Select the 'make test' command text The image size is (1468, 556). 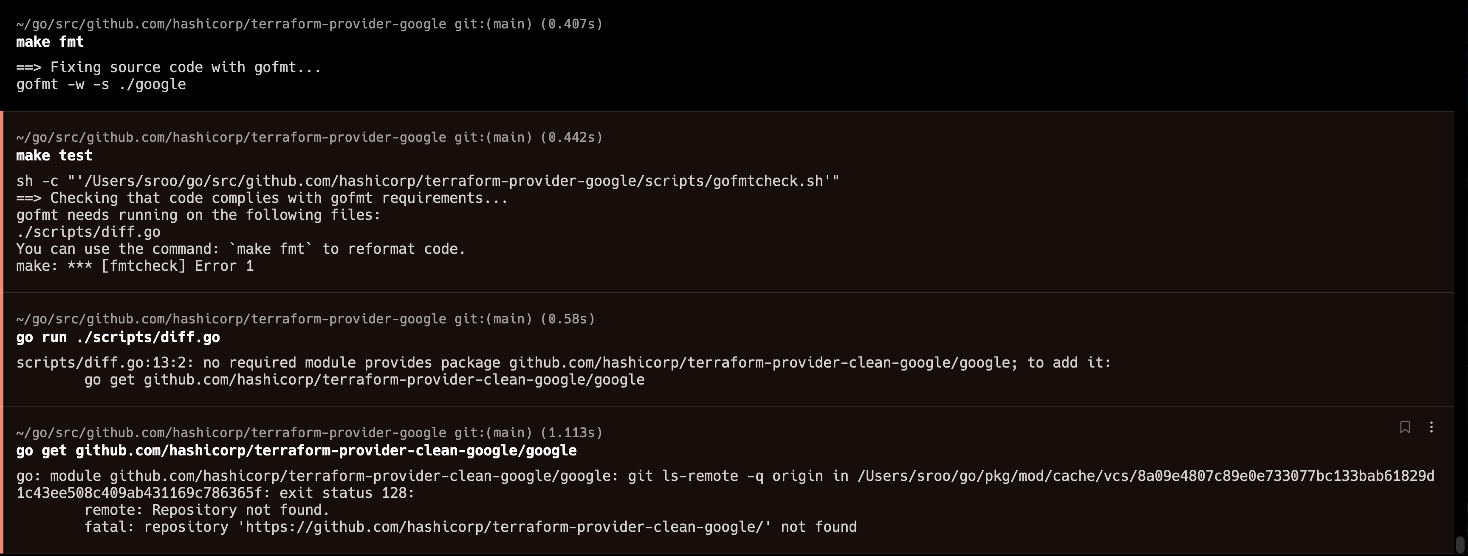click(x=54, y=155)
